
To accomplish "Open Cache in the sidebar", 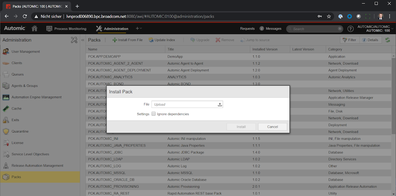I will [x=40, y=109].
